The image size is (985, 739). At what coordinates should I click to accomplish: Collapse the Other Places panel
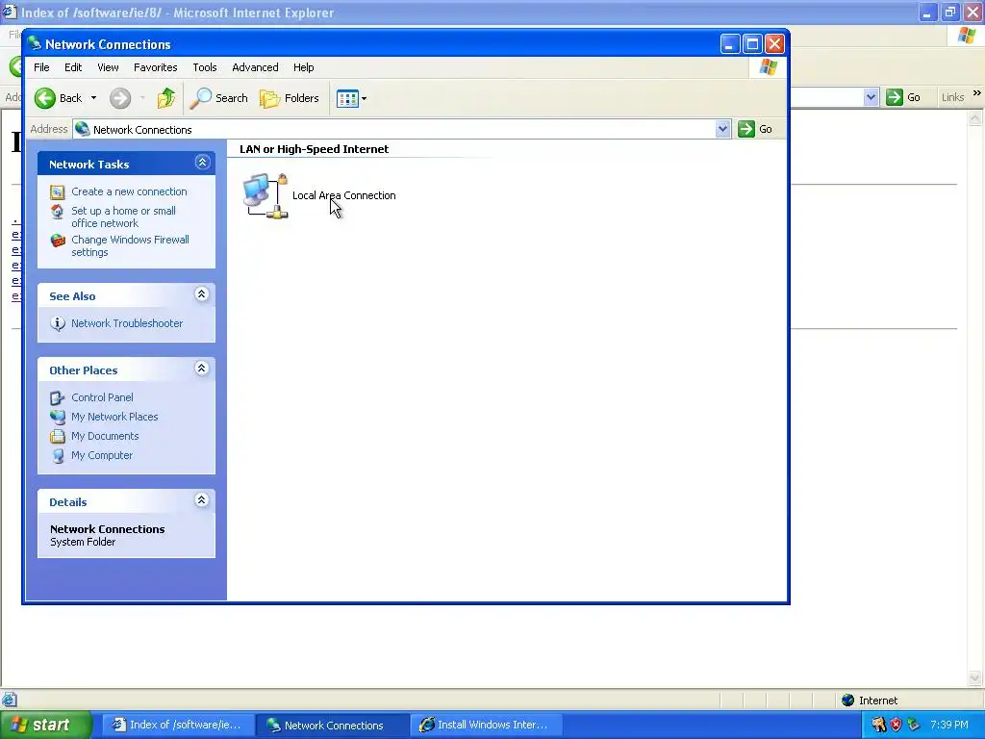202,369
